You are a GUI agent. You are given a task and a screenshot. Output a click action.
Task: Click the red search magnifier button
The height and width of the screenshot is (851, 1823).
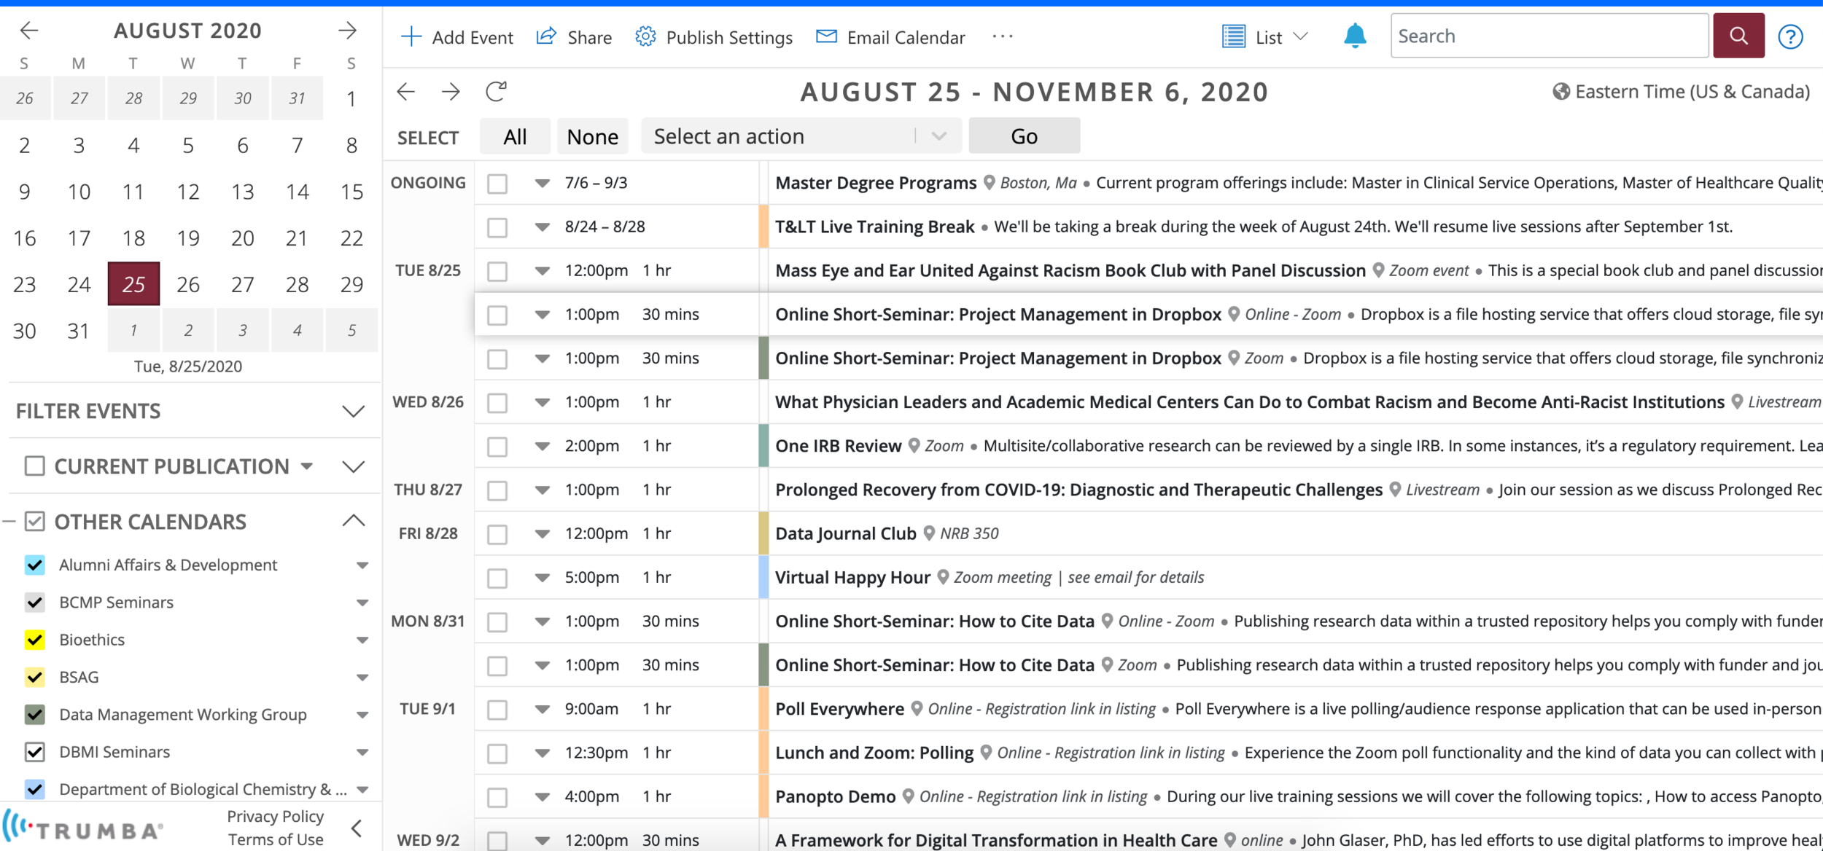point(1738,36)
